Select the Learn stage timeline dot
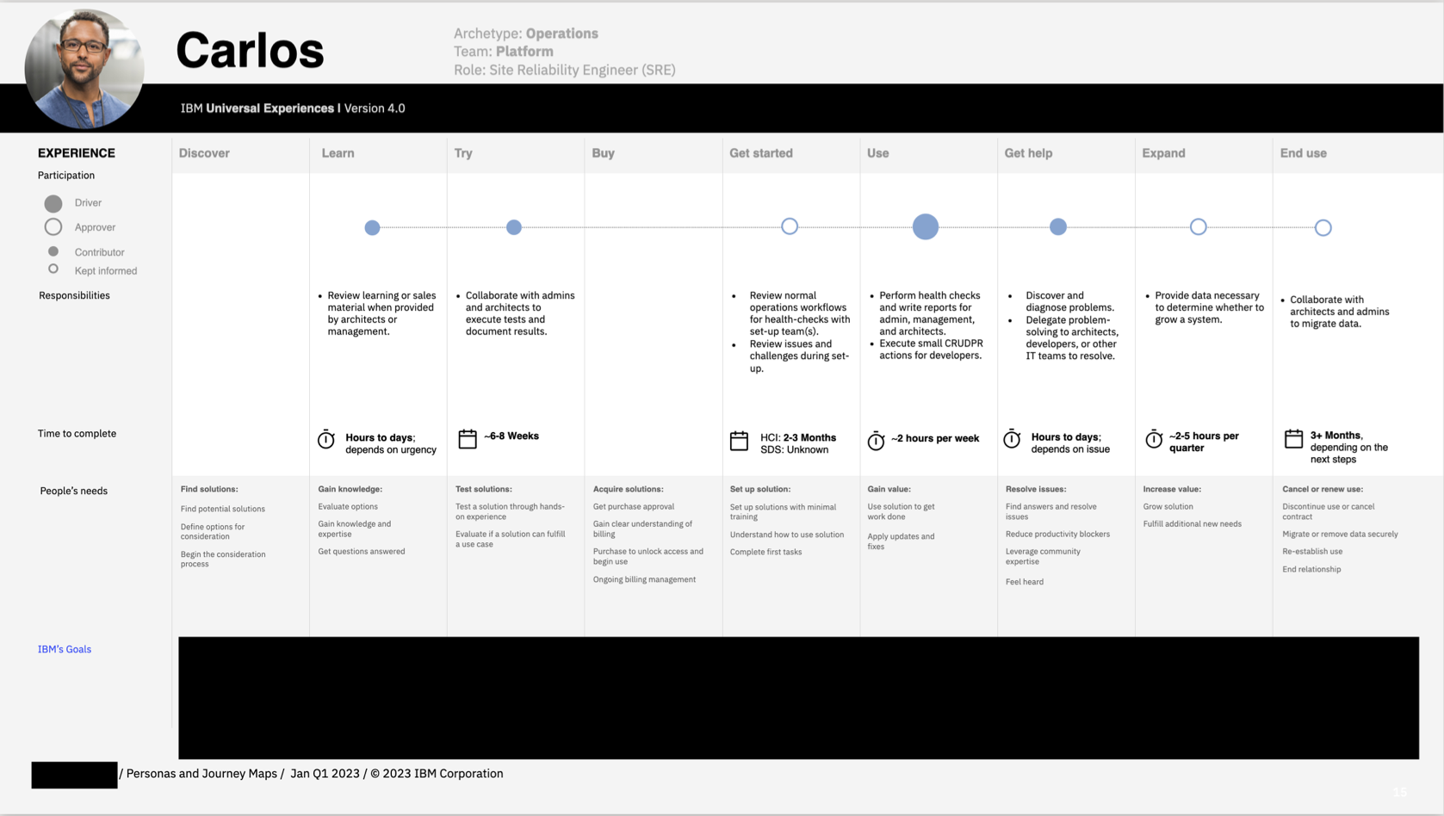The image size is (1444, 816). [x=372, y=227]
